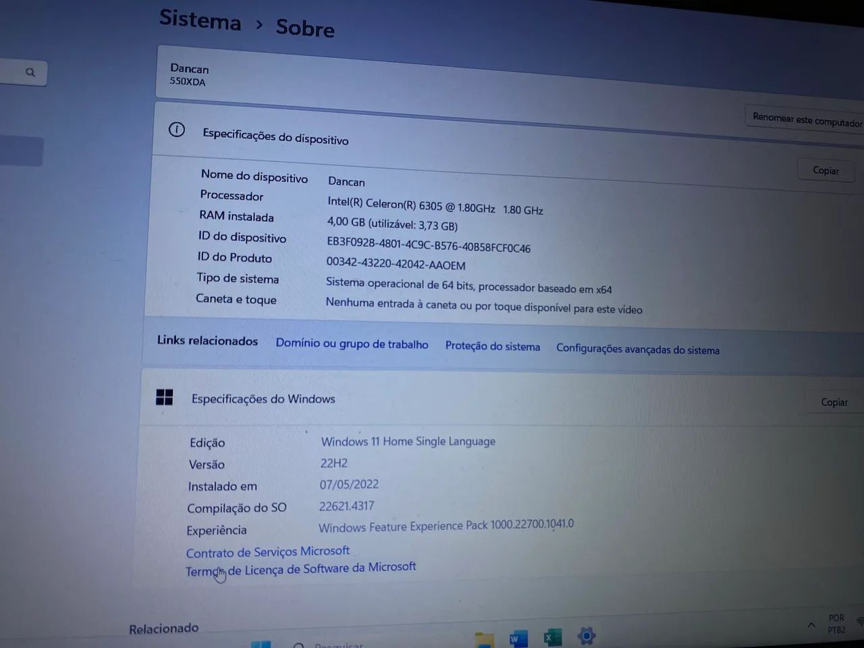The width and height of the screenshot is (864, 648).
Task: Open Configurações avançadas do sistema link
Action: (x=637, y=349)
